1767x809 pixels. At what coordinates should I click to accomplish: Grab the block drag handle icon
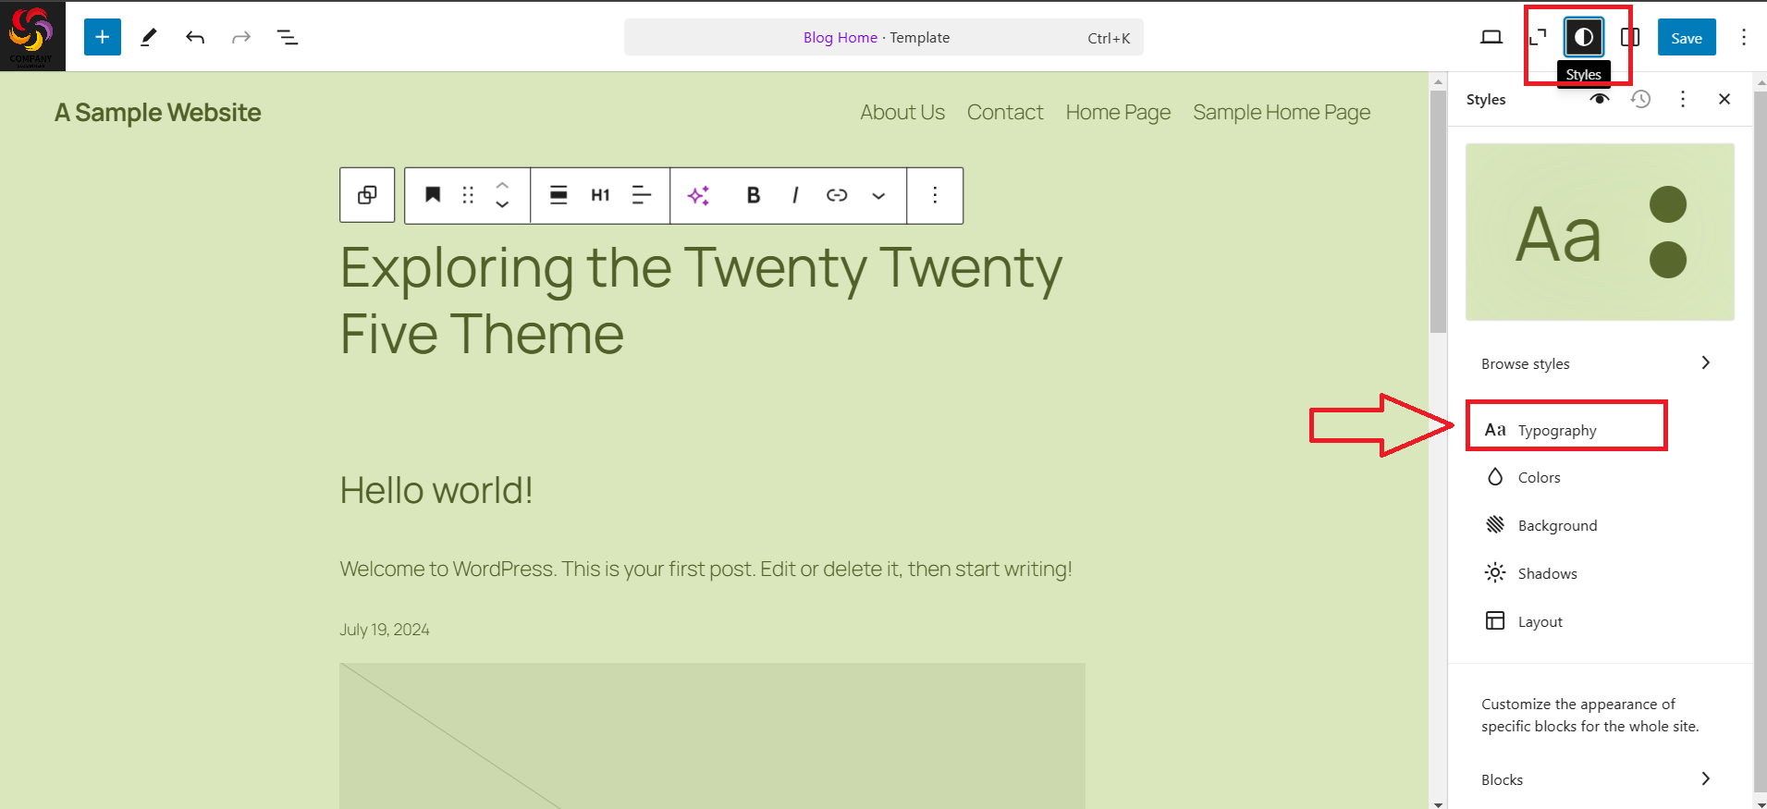468,195
